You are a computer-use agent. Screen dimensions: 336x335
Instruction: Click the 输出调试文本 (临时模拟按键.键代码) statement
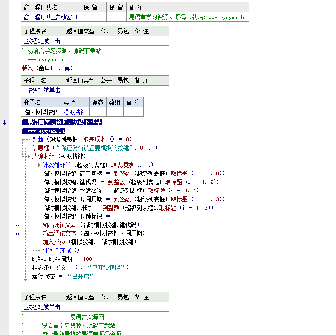(91, 225)
